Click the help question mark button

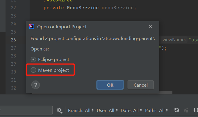(35, 85)
